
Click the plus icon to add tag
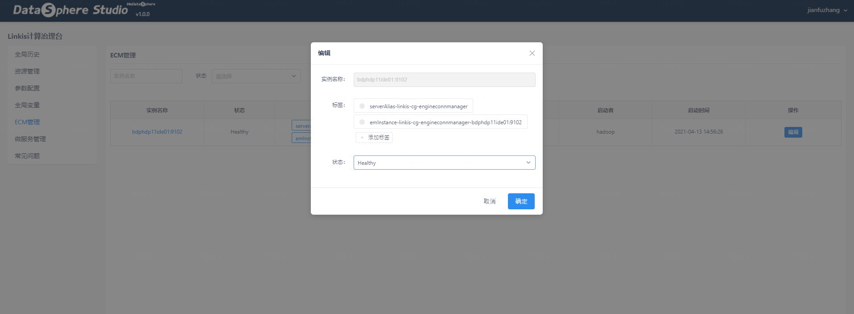[x=362, y=138]
